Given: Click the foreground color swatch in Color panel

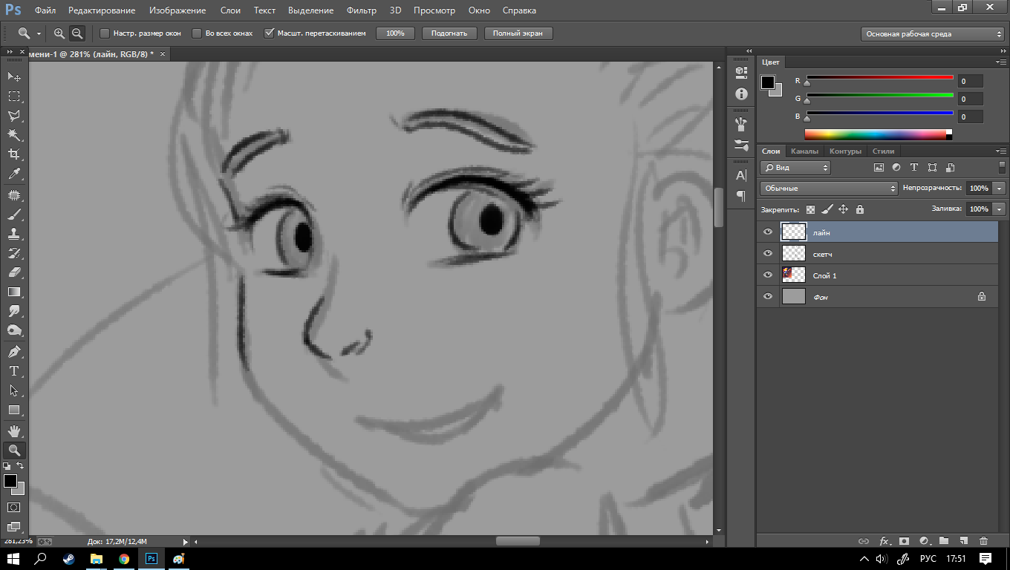Looking at the screenshot, I should tap(768, 82).
